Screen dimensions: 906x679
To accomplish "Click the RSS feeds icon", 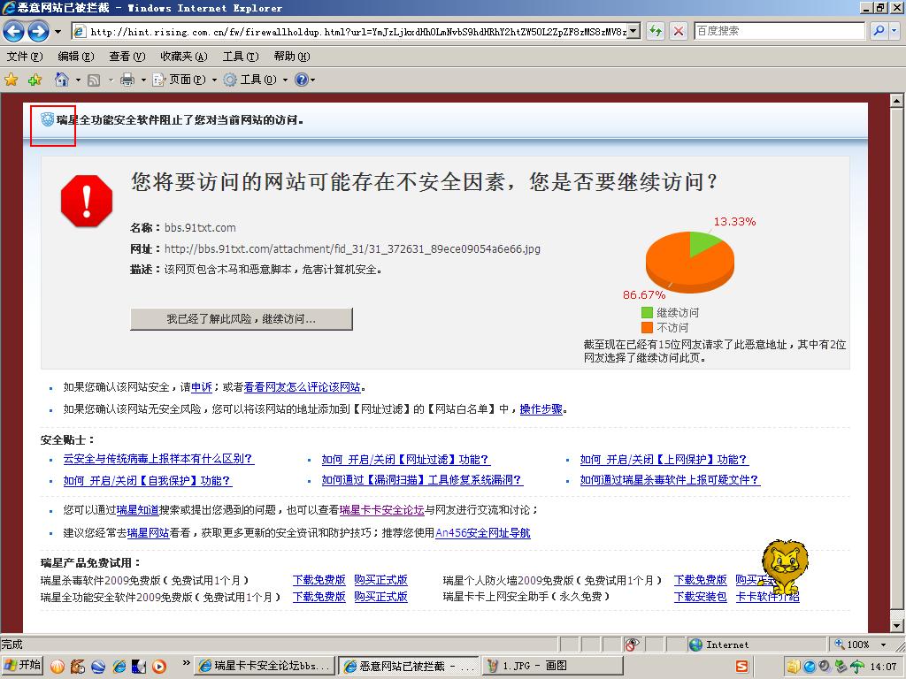I will [x=94, y=80].
